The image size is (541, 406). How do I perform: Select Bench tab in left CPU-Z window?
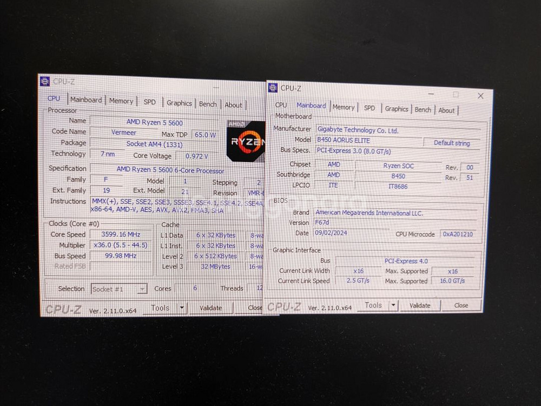(x=208, y=104)
